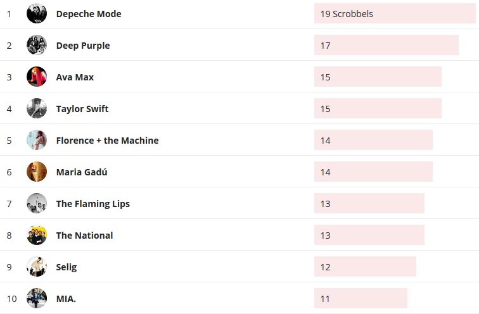The height and width of the screenshot is (314, 479).
Task: Open Taylor Swift artist name link
Action: 82,109
